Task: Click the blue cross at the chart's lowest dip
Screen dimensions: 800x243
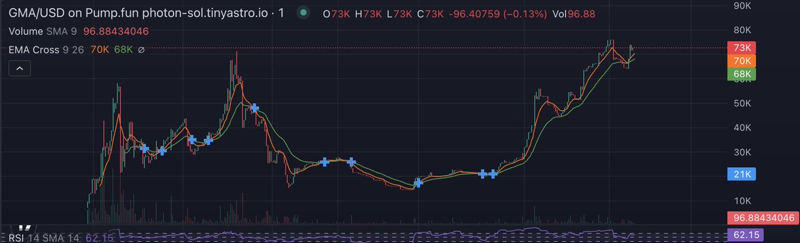Action: click(x=419, y=182)
